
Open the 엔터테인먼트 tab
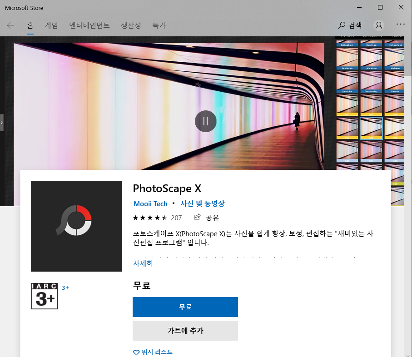coord(89,25)
